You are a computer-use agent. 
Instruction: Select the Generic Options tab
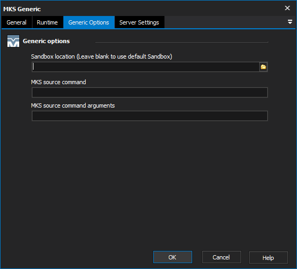click(x=89, y=22)
